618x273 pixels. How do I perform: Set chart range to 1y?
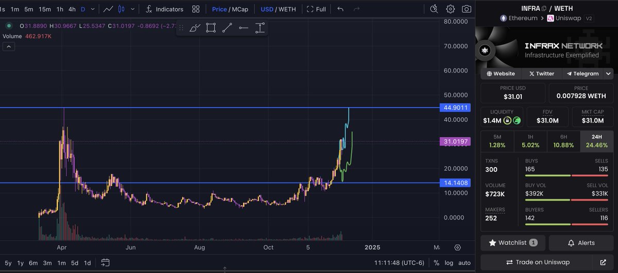coord(21,263)
